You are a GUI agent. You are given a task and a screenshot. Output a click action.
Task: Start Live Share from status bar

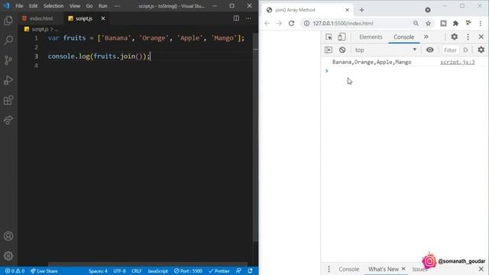point(44,271)
